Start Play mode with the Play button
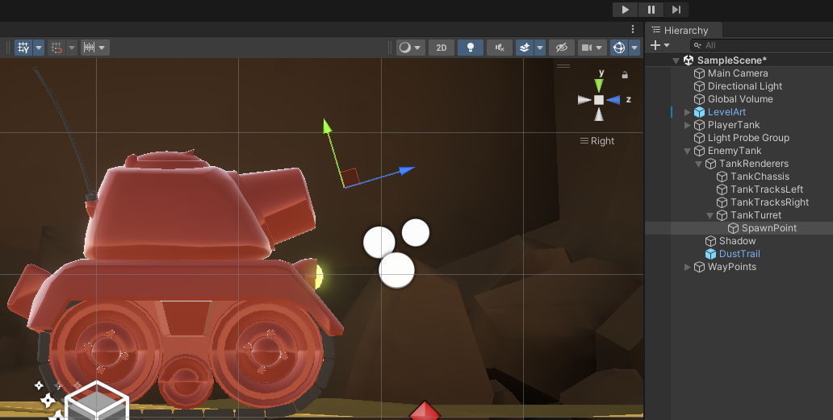 tap(626, 10)
